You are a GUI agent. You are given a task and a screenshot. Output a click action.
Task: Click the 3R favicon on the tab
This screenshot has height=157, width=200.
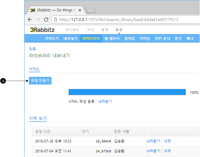(x=33, y=10)
